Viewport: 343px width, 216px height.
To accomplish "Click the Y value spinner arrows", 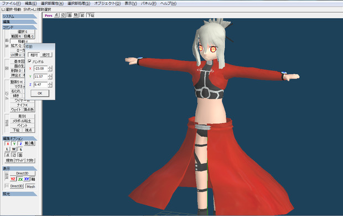I will (x=50, y=77).
